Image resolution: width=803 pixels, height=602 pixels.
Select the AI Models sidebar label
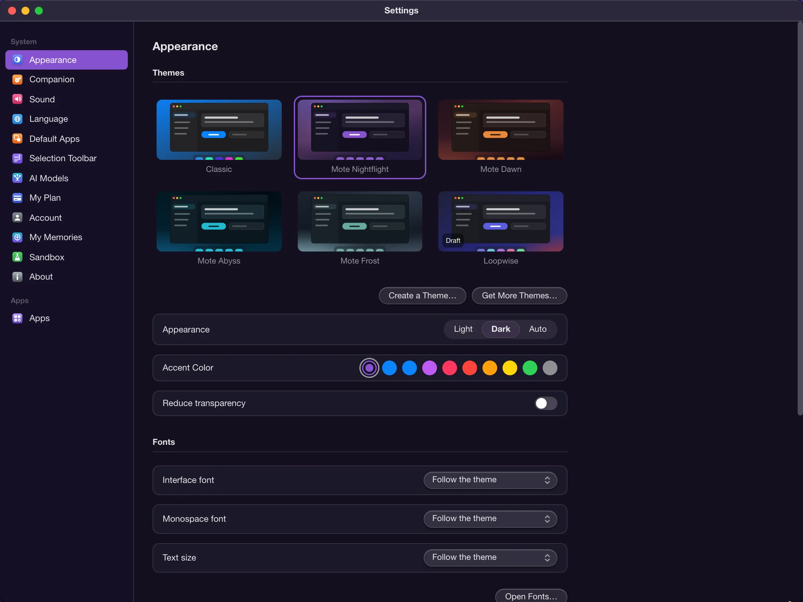(x=49, y=178)
